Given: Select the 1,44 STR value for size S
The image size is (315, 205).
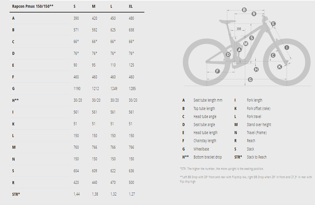Looking at the screenshot, I should tap(76, 194).
